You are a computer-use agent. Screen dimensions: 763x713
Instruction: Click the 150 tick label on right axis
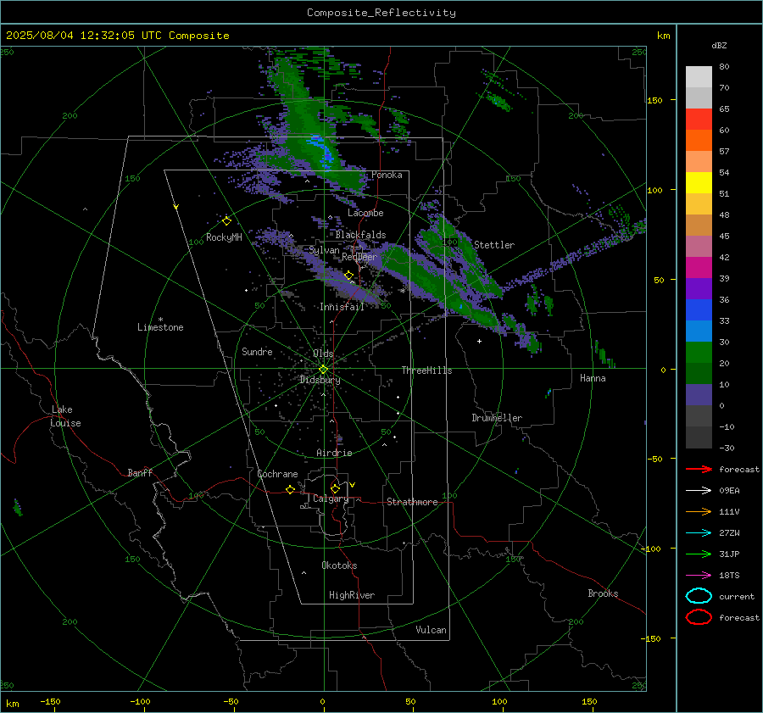pyautogui.click(x=655, y=100)
